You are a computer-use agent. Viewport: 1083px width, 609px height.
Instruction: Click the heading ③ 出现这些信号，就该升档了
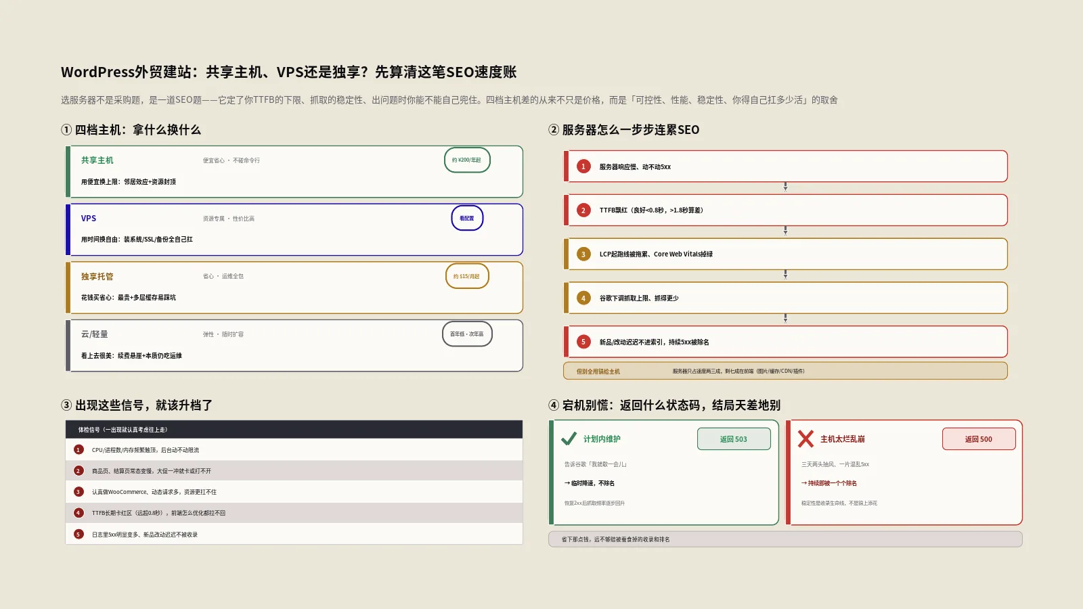click(x=137, y=405)
